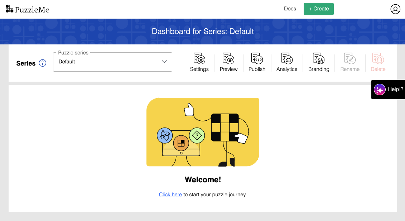The width and height of the screenshot is (405, 221).
Task: Open the user account profile icon
Action: tap(395, 9)
